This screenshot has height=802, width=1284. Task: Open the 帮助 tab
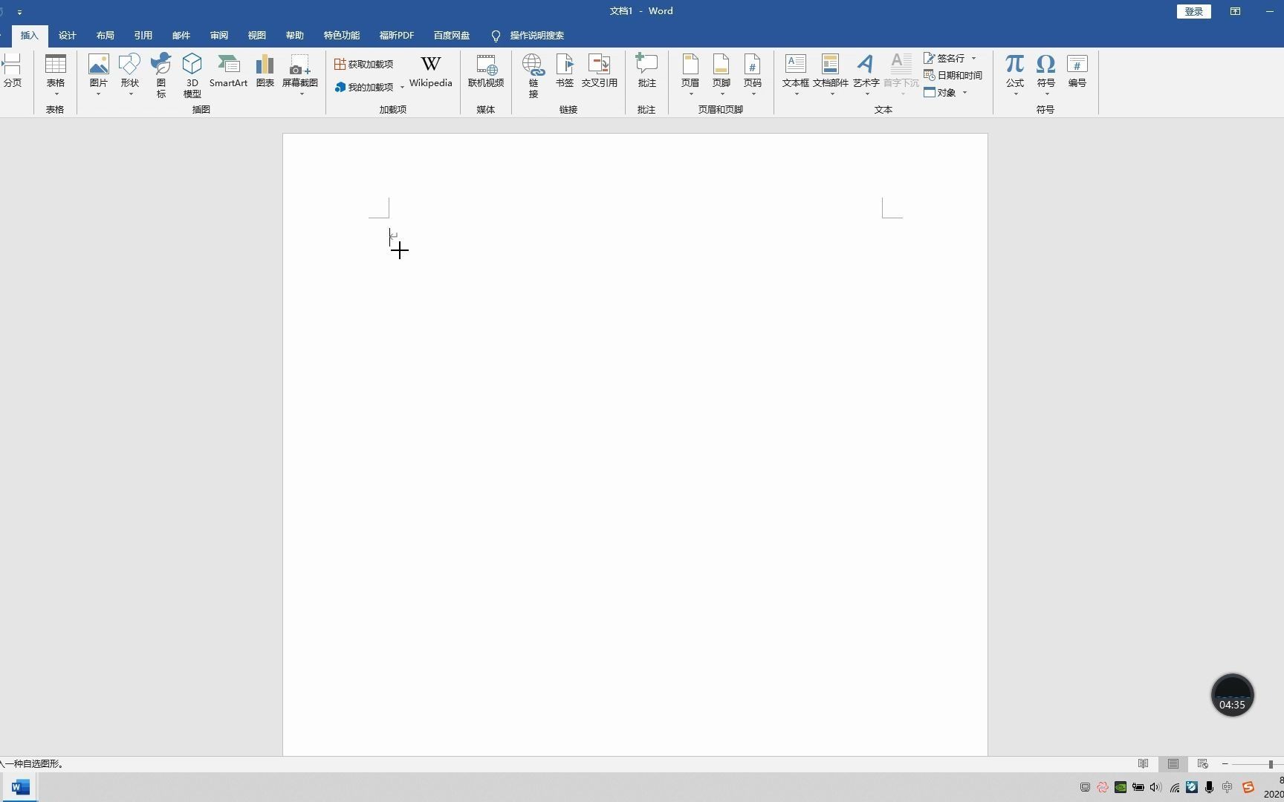[x=295, y=36]
